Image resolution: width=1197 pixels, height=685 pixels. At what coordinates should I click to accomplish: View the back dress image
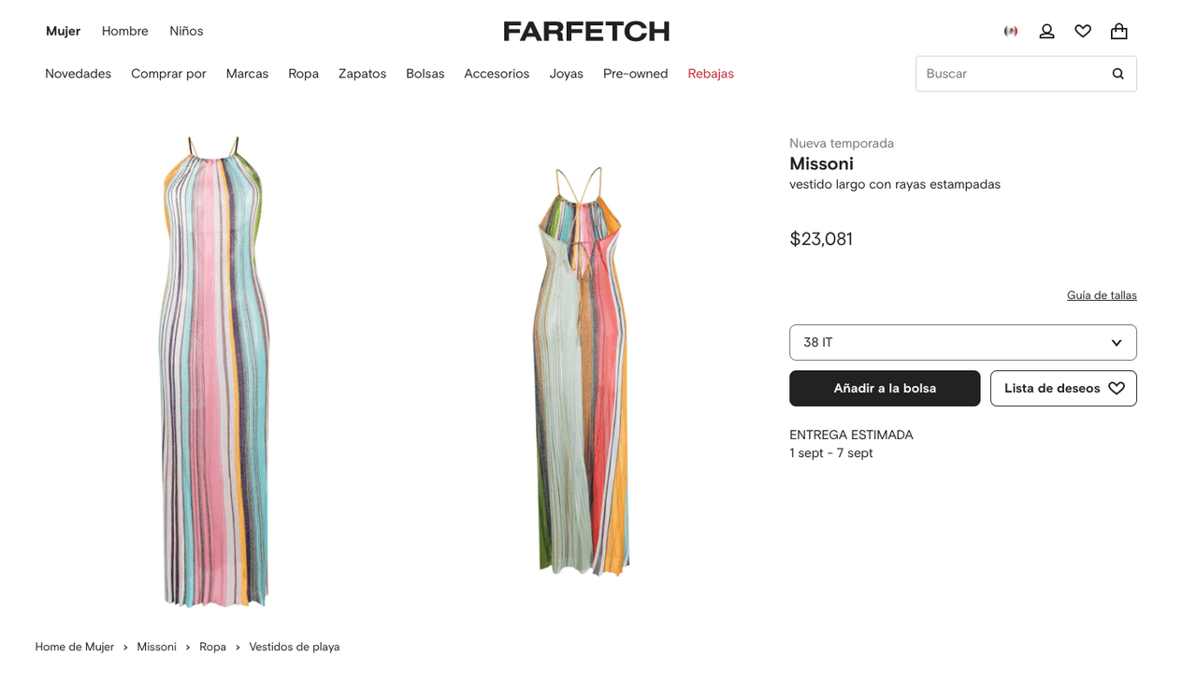coord(581,372)
